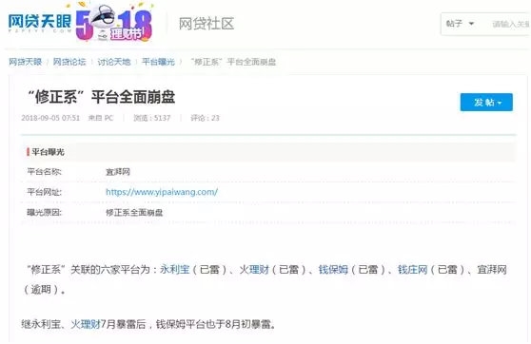Screen dimensions: 531x344
Task: Click the 曝光原因 field label
Action: point(44,213)
